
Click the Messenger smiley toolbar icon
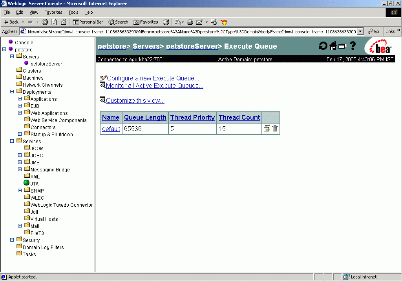(x=223, y=22)
